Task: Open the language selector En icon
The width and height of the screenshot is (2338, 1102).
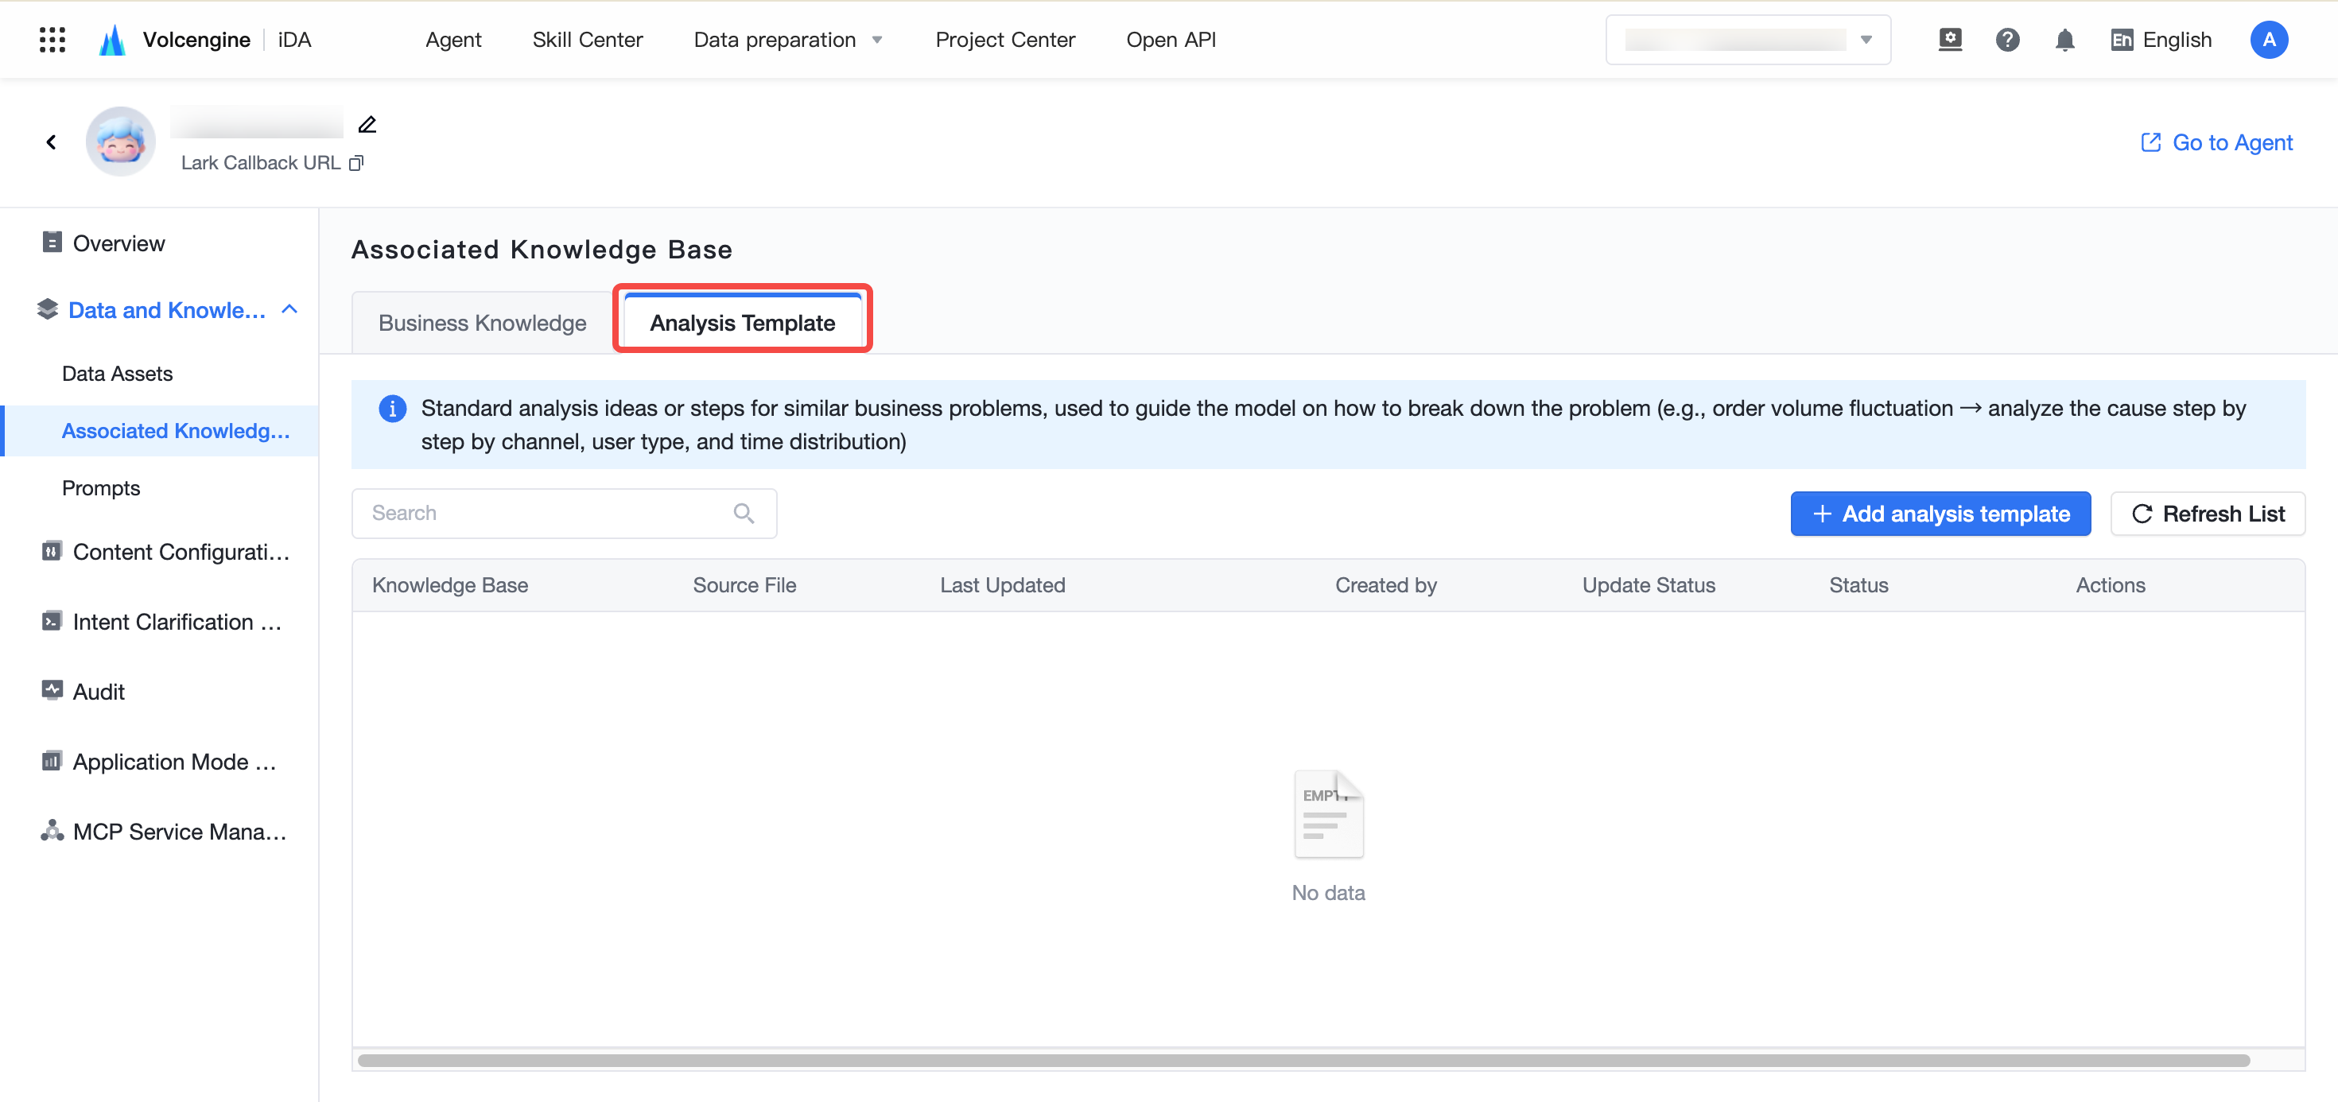Action: 2121,40
